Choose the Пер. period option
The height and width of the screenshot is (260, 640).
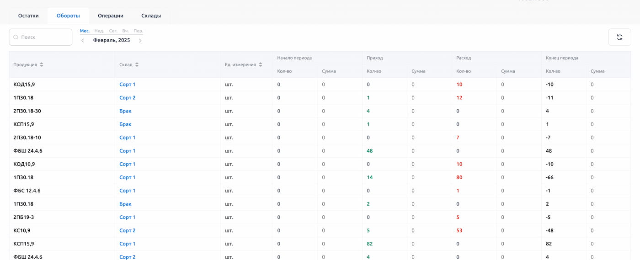(x=138, y=31)
